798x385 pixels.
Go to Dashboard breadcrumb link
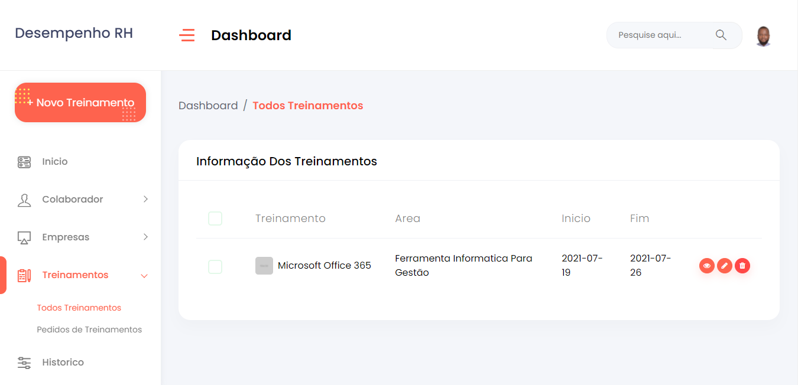(x=208, y=106)
